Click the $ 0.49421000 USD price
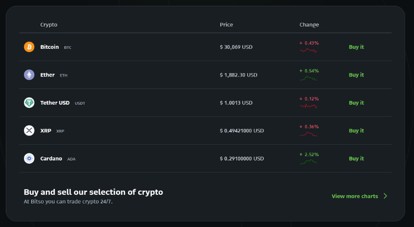This screenshot has height=227, width=414. click(x=242, y=131)
